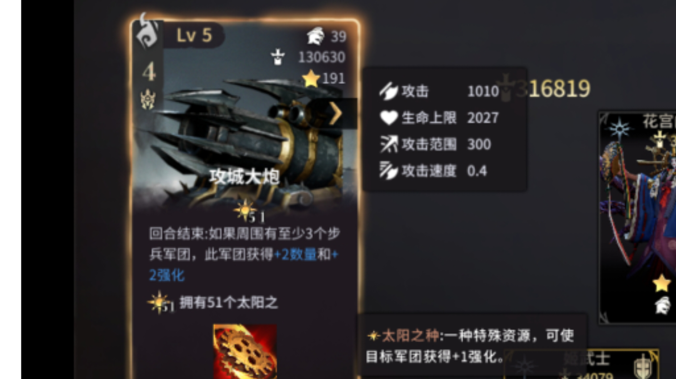This screenshot has width=676, height=379.
Task: Click the crown rank icon under number 4
Action: tap(148, 99)
